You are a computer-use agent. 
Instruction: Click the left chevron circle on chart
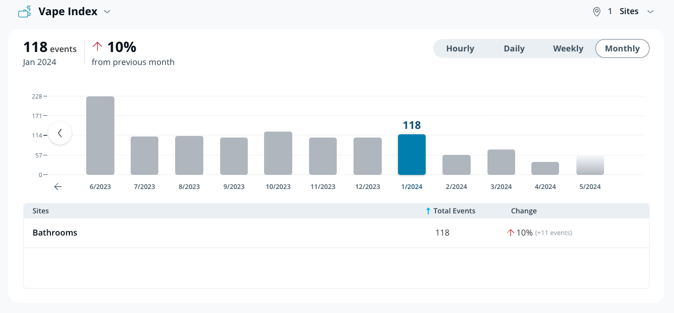[60, 133]
